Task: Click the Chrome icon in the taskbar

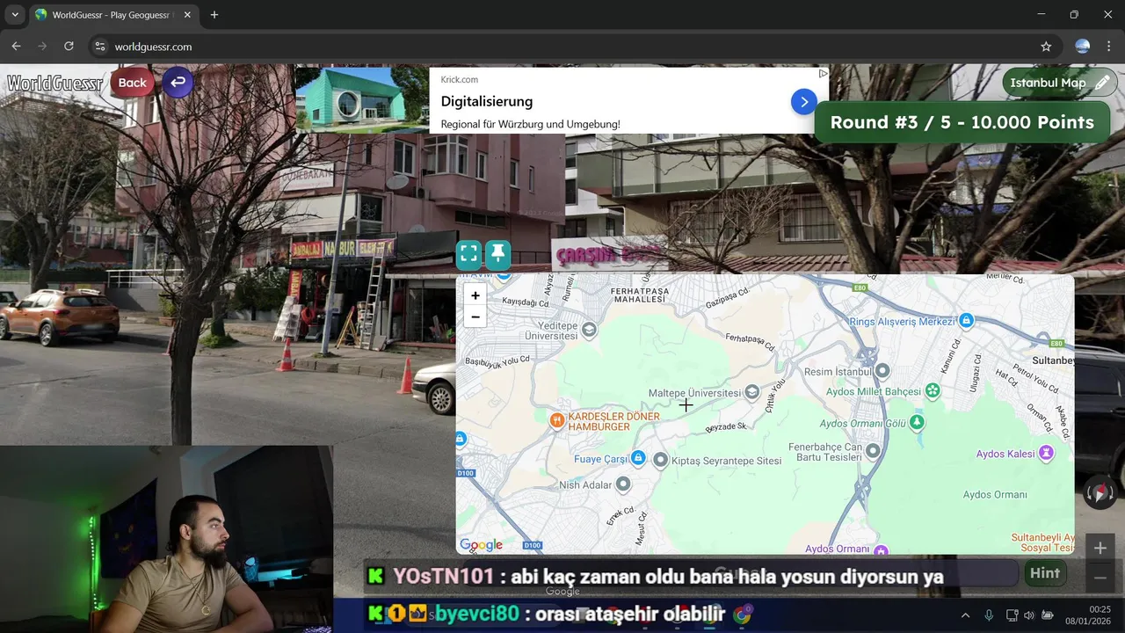Action: pyautogui.click(x=743, y=614)
